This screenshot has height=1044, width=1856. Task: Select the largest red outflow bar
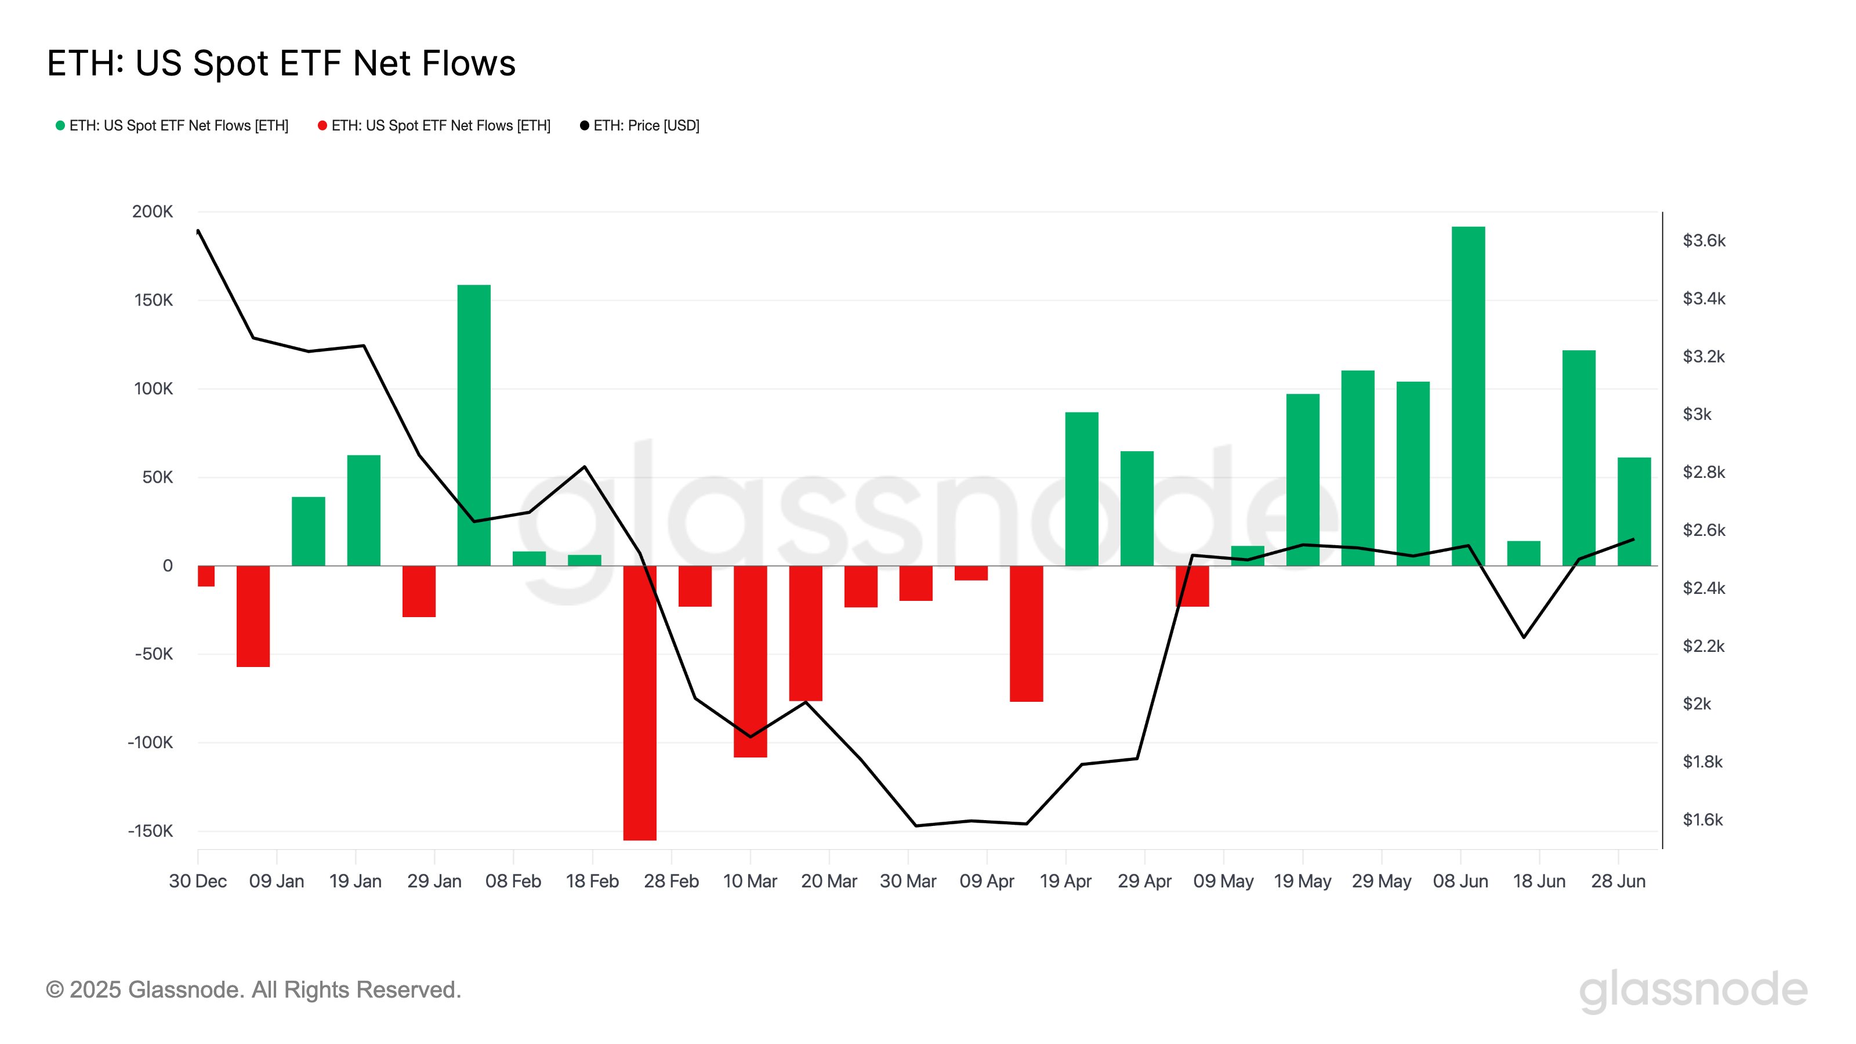640,702
